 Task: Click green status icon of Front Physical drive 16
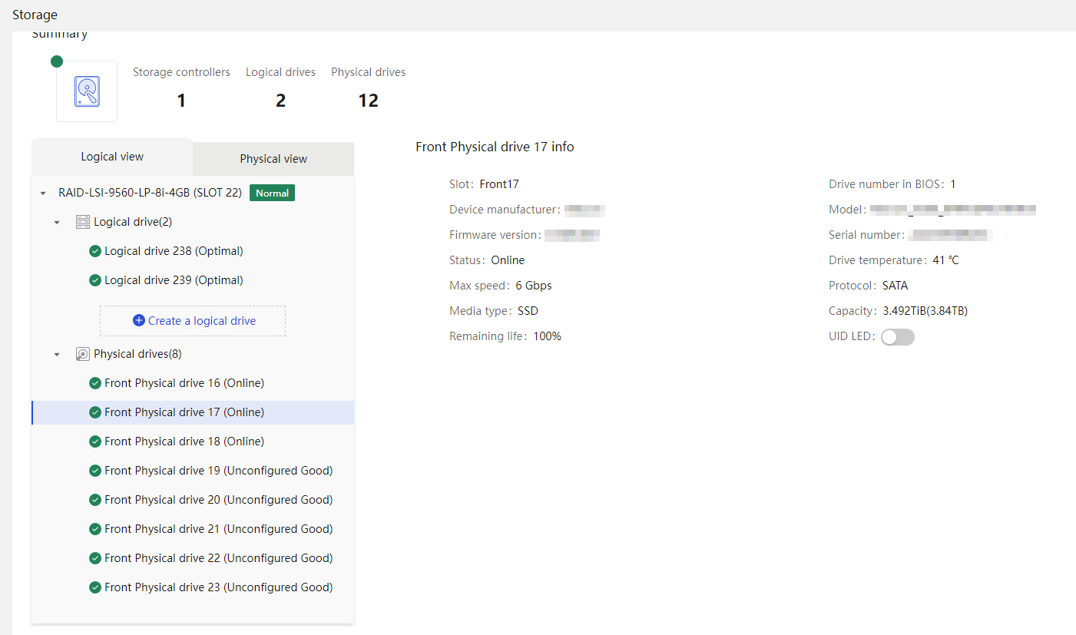tap(95, 383)
